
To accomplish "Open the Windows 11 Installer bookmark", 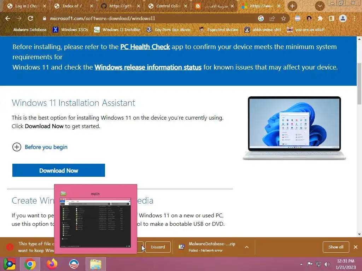I will pyautogui.click(x=117, y=30).
